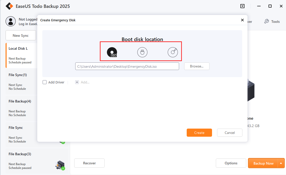This screenshot has height=175, width=286.
Task: Select the File Sync task with No Schedule
Action: point(22,134)
